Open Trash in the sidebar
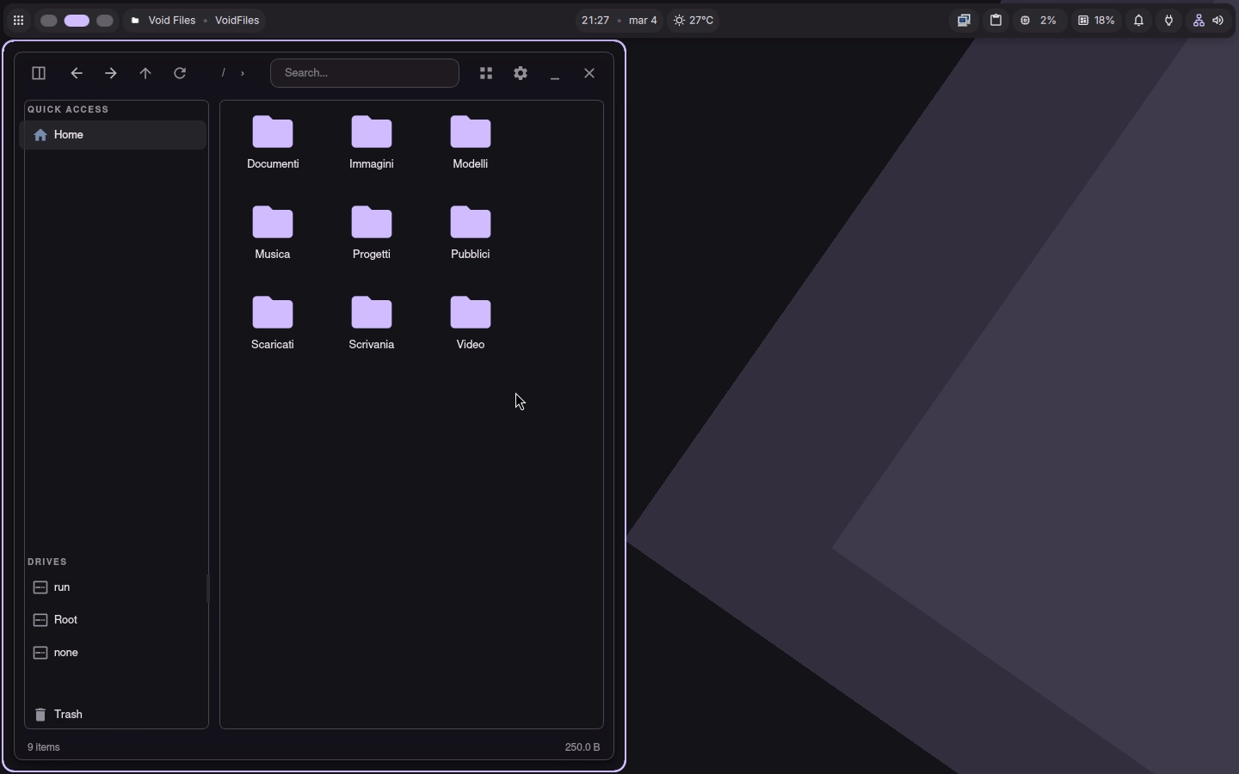Viewport: 1239px width, 774px height. tap(114, 716)
